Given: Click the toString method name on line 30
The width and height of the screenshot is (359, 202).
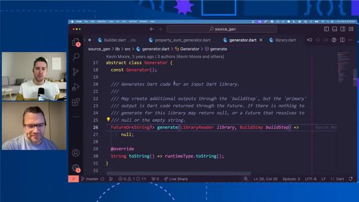Looking at the screenshot, I should pos(139,156).
